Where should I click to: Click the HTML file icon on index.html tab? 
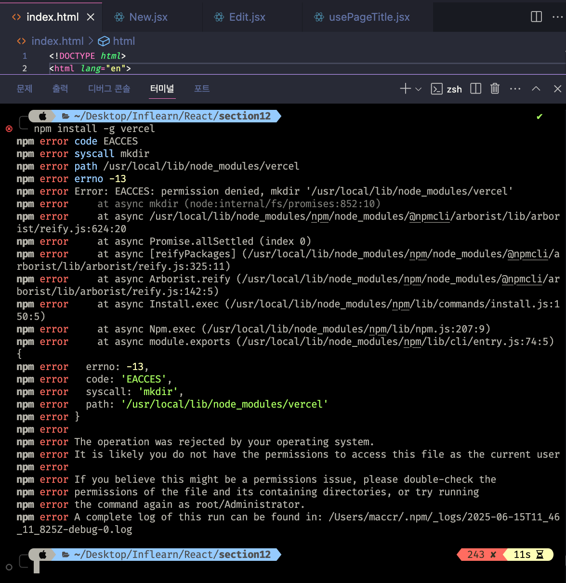16,17
